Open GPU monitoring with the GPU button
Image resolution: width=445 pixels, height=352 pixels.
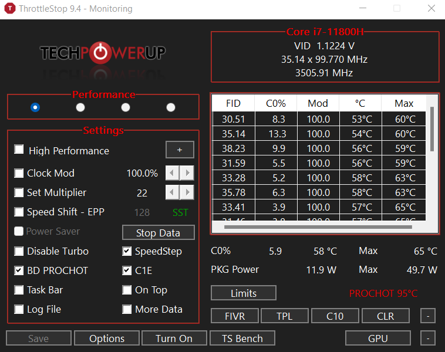(378, 338)
